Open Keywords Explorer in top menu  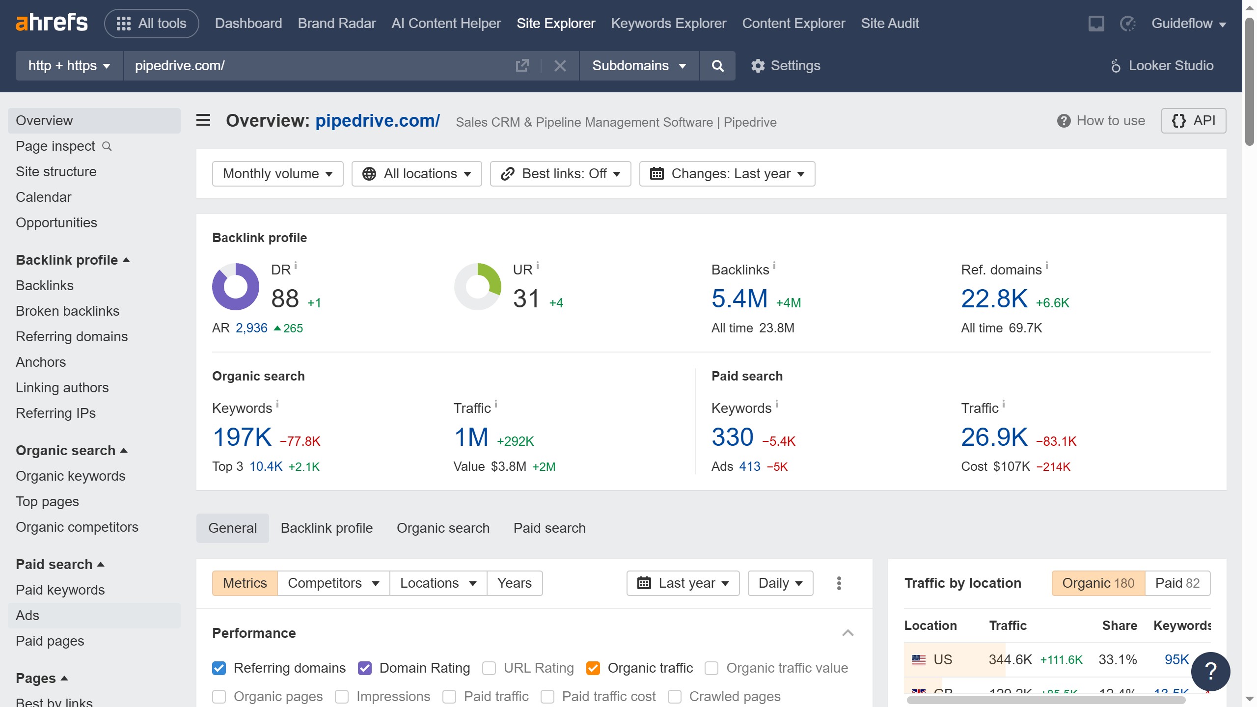668,24
